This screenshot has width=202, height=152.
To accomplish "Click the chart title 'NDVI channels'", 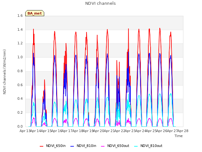I will click(x=100, y=3).
